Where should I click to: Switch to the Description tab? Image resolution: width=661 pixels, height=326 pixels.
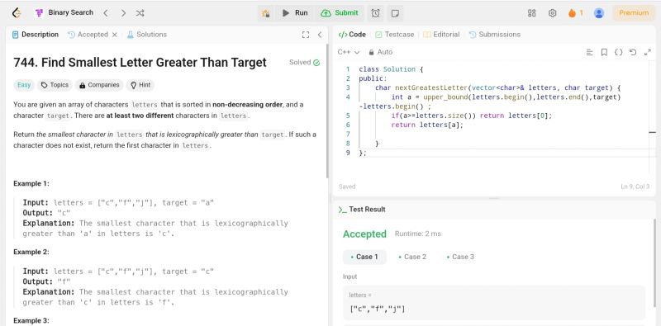[36, 35]
